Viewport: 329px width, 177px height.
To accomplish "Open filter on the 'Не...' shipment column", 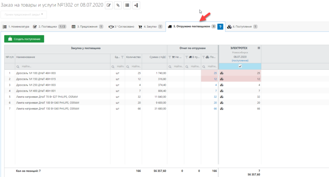I will coord(170,57).
